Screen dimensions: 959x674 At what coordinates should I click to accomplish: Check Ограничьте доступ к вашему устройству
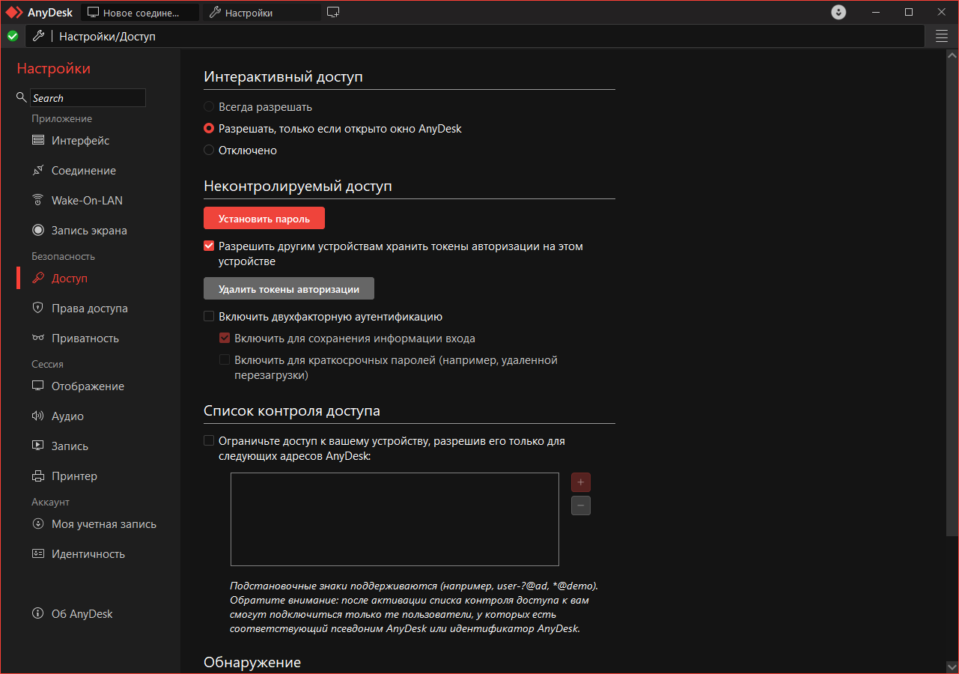(209, 441)
